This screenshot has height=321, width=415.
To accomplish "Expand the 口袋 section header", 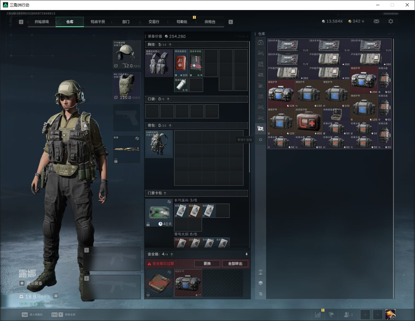I will (x=196, y=99).
